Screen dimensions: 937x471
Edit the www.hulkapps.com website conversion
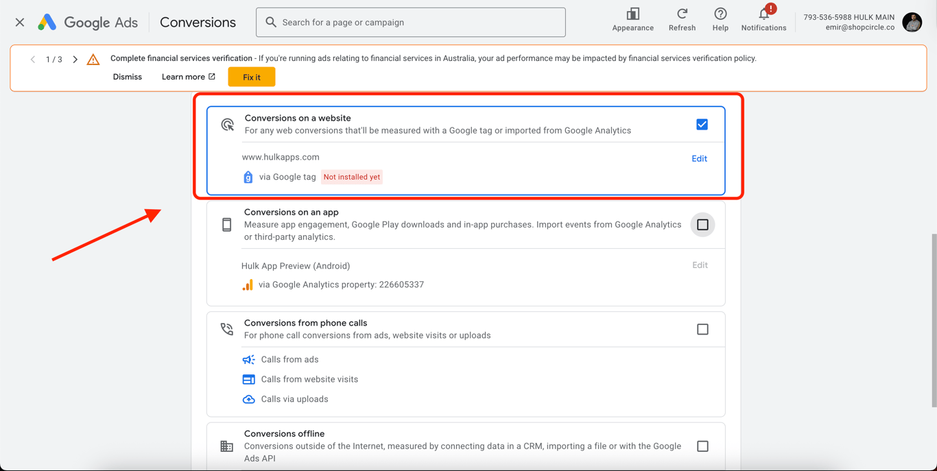pos(699,158)
